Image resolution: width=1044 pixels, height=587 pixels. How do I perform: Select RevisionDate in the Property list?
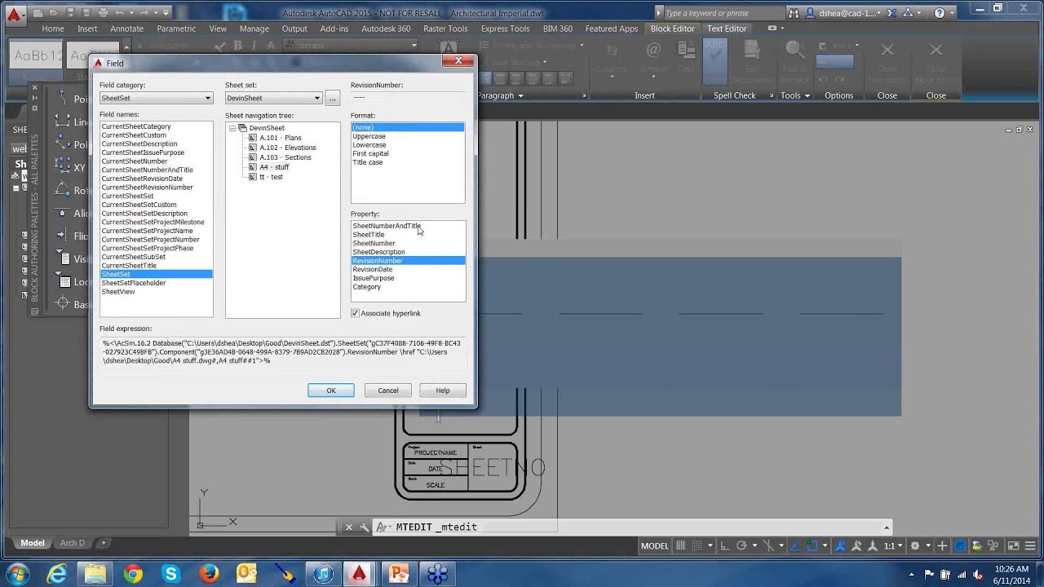[373, 269]
